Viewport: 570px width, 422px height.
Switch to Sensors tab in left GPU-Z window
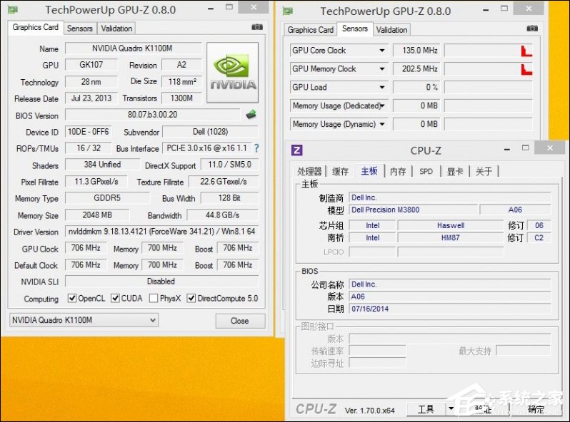tap(80, 29)
